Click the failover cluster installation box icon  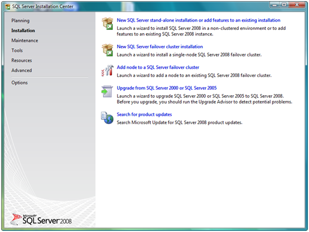[107, 50]
